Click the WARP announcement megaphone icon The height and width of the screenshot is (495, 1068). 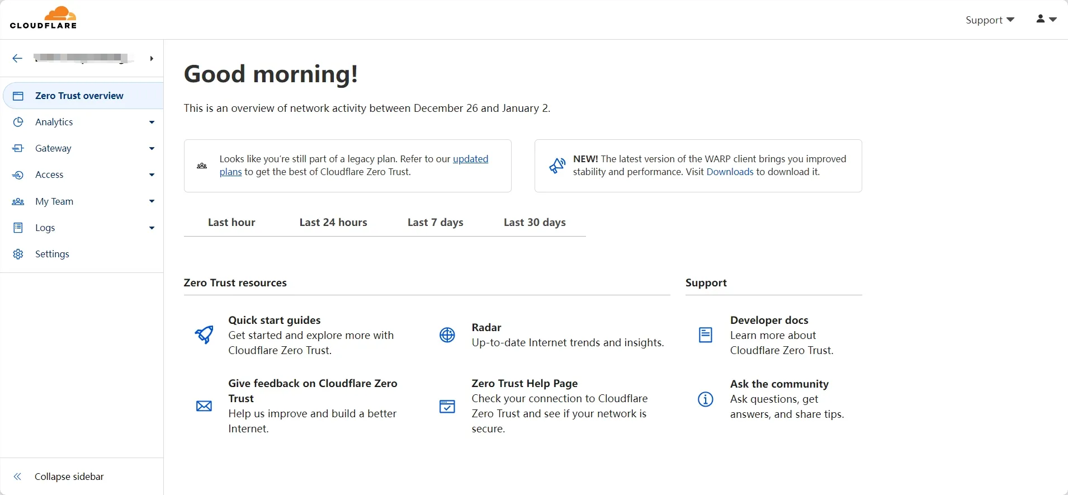coord(557,166)
